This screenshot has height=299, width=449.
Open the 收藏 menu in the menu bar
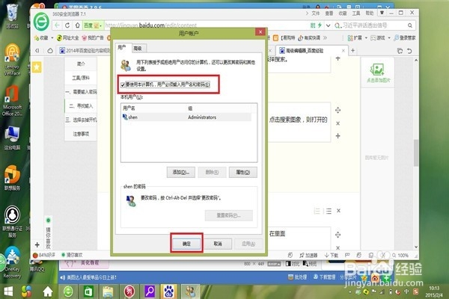(343, 13)
